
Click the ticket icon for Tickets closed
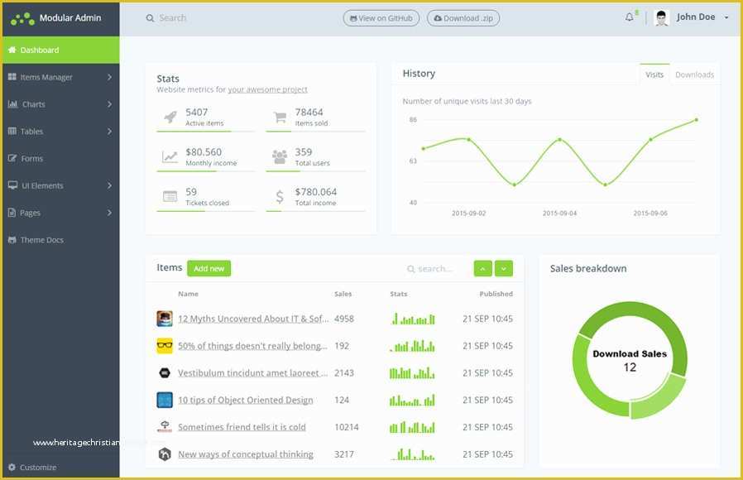(170, 196)
